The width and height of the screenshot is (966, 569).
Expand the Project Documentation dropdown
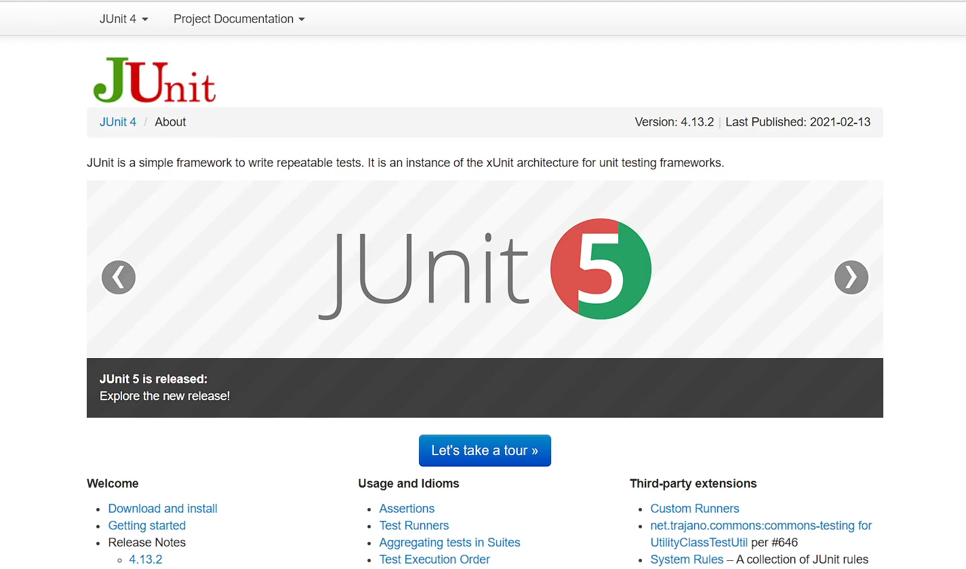click(x=239, y=19)
